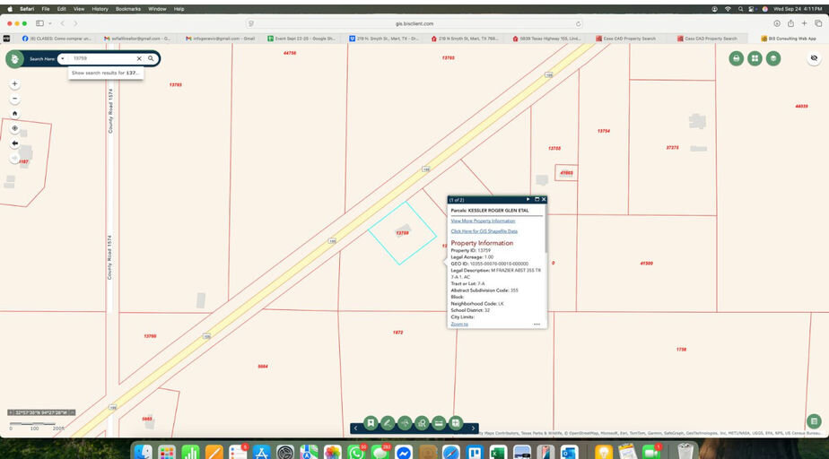Toggle the hide-view eye icon at top right
Image resolution: width=829 pixels, height=459 pixels.
click(x=814, y=58)
